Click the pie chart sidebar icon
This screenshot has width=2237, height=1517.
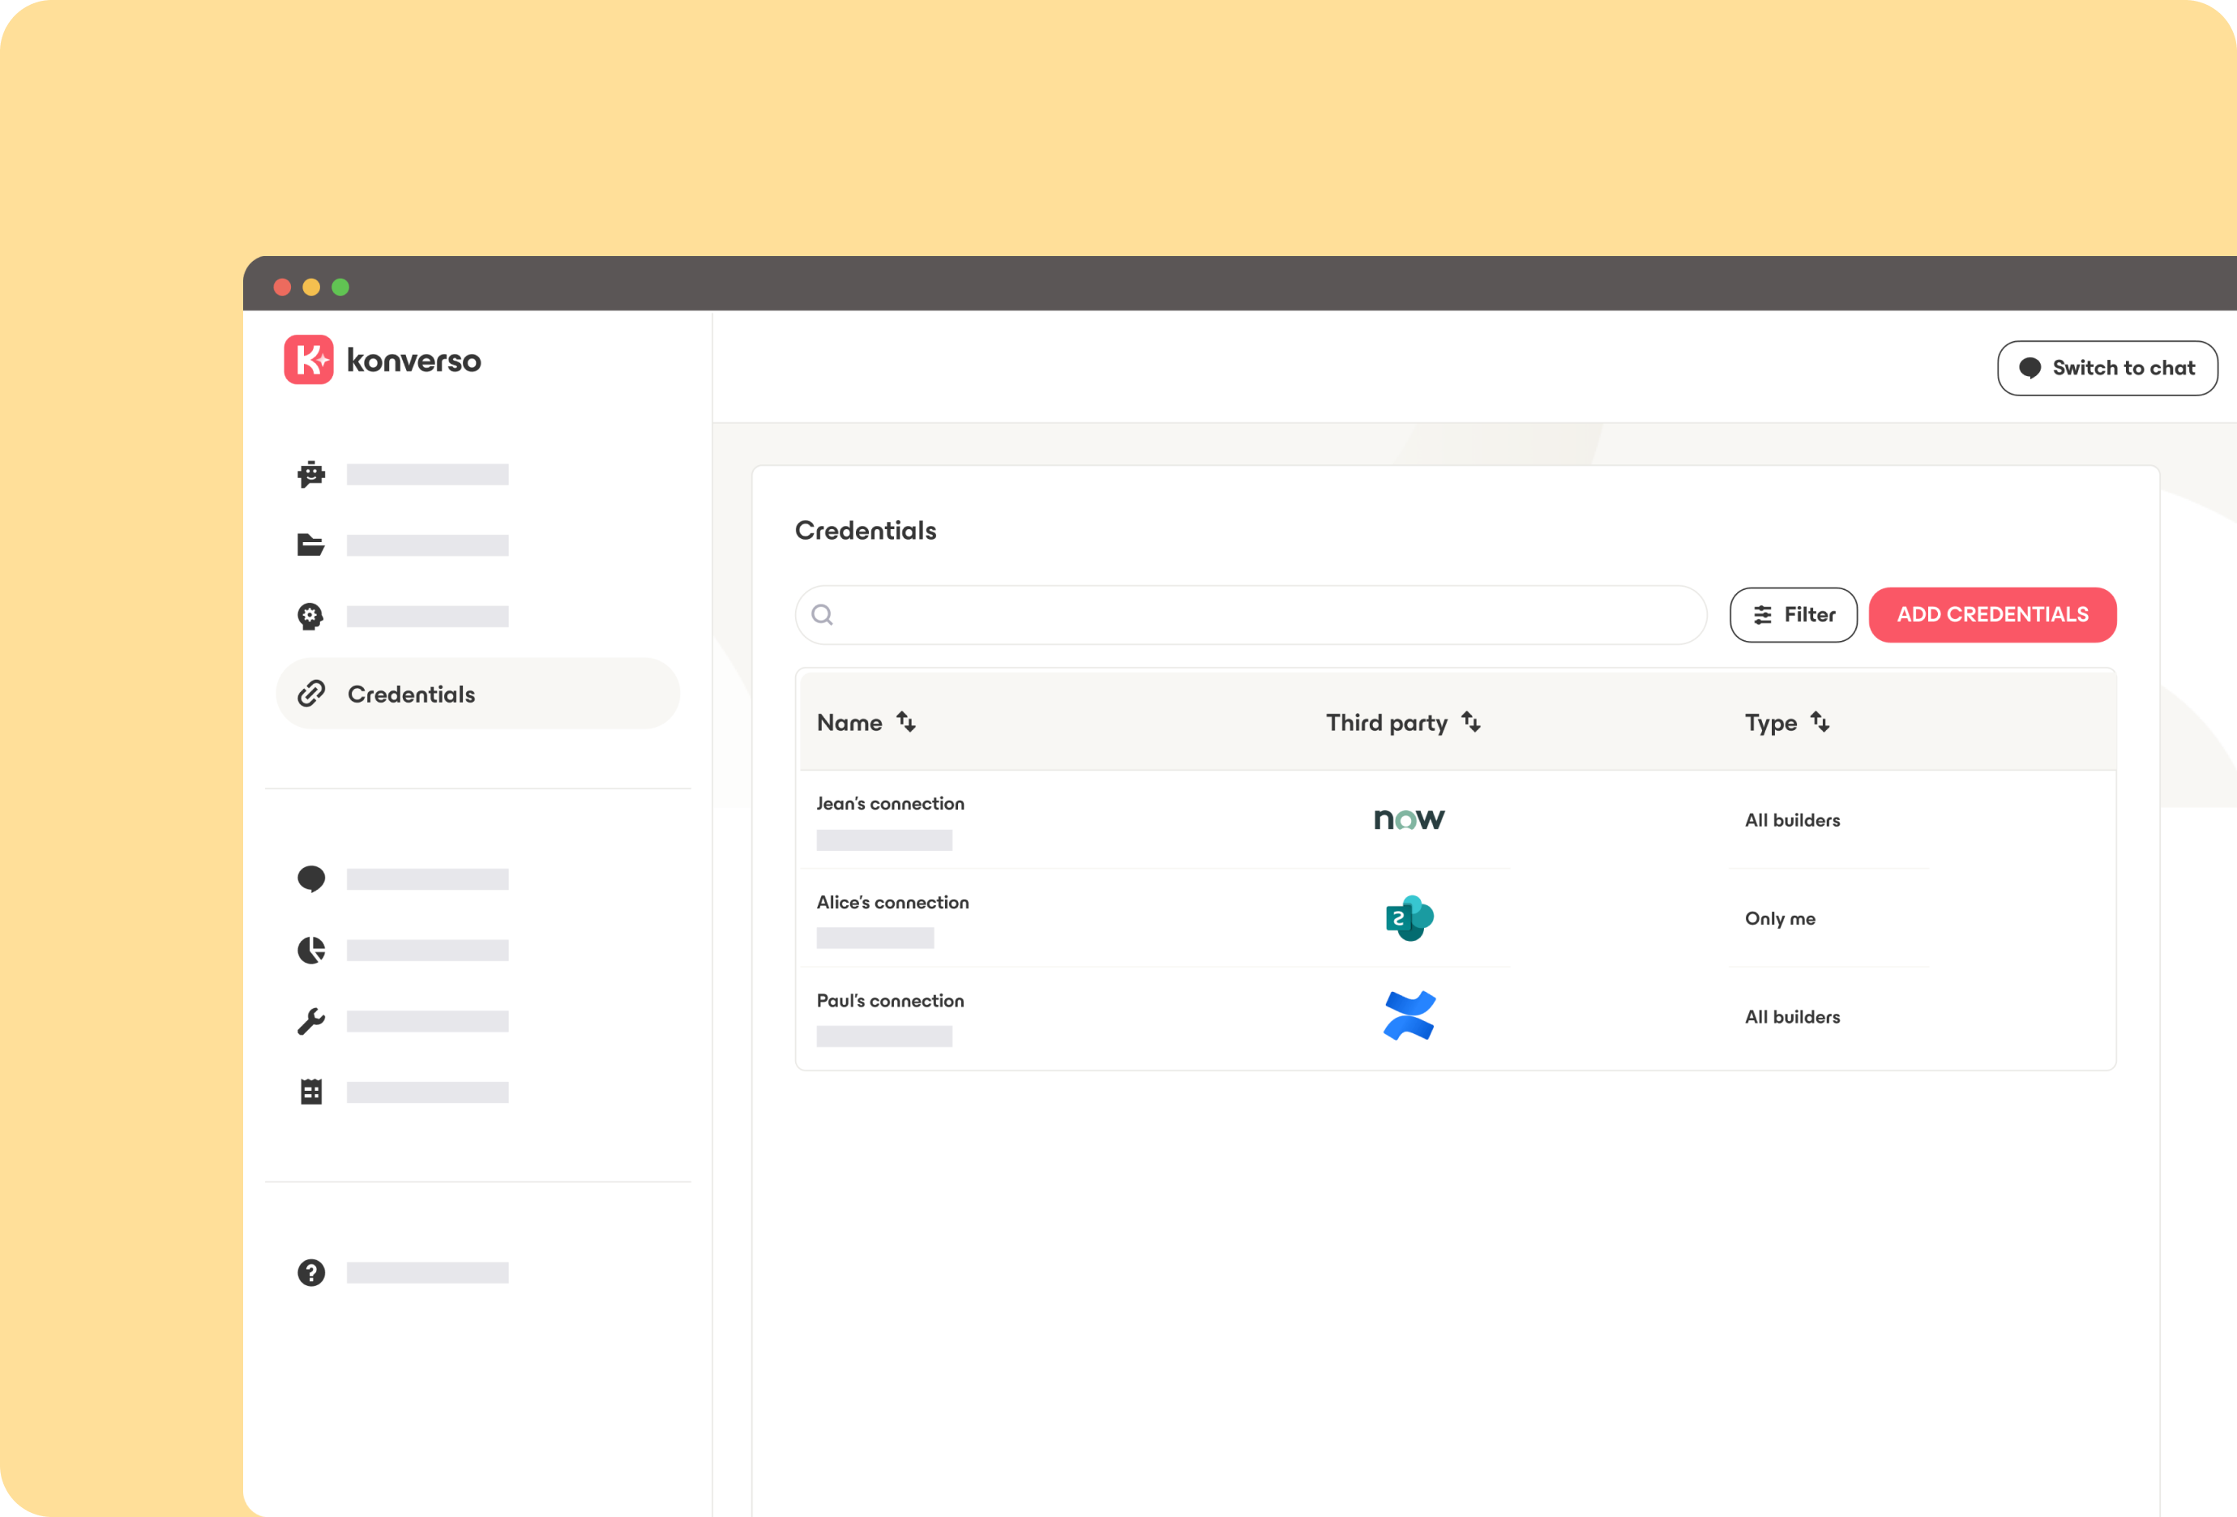click(311, 950)
